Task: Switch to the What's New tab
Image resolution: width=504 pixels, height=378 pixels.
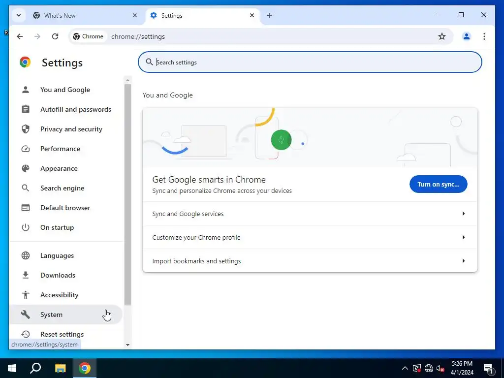Action: coord(80,15)
